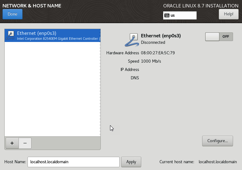Toggle the Ethernet (enp0s3) switch on
Viewport: 242px width, 170px height.
coord(219,36)
